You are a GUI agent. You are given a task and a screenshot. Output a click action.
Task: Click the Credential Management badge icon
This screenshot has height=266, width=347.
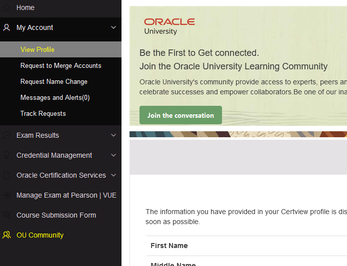pyautogui.click(x=6, y=155)
